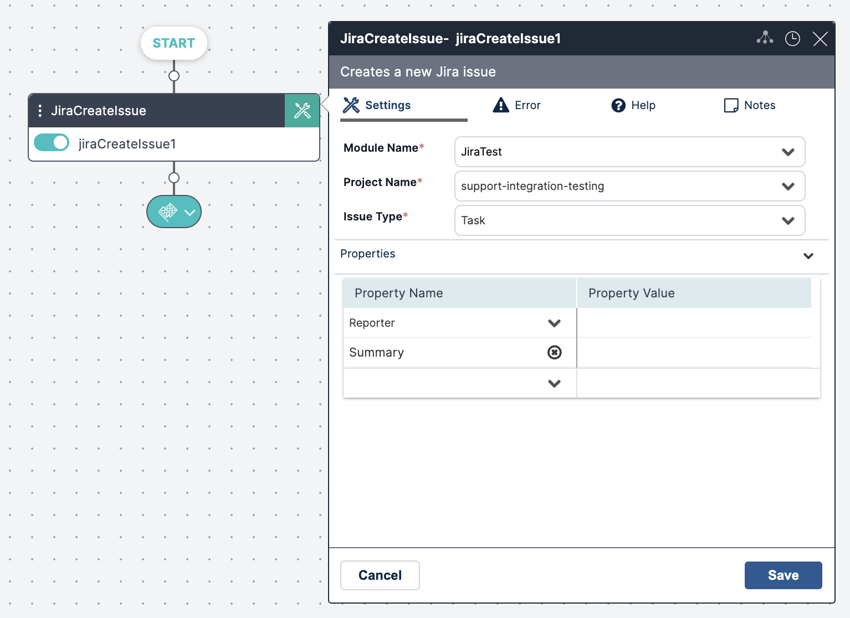The height and width of the screenshot is (618, 850).
Task: Switch to the Notes tab
Action: (750, 105)
